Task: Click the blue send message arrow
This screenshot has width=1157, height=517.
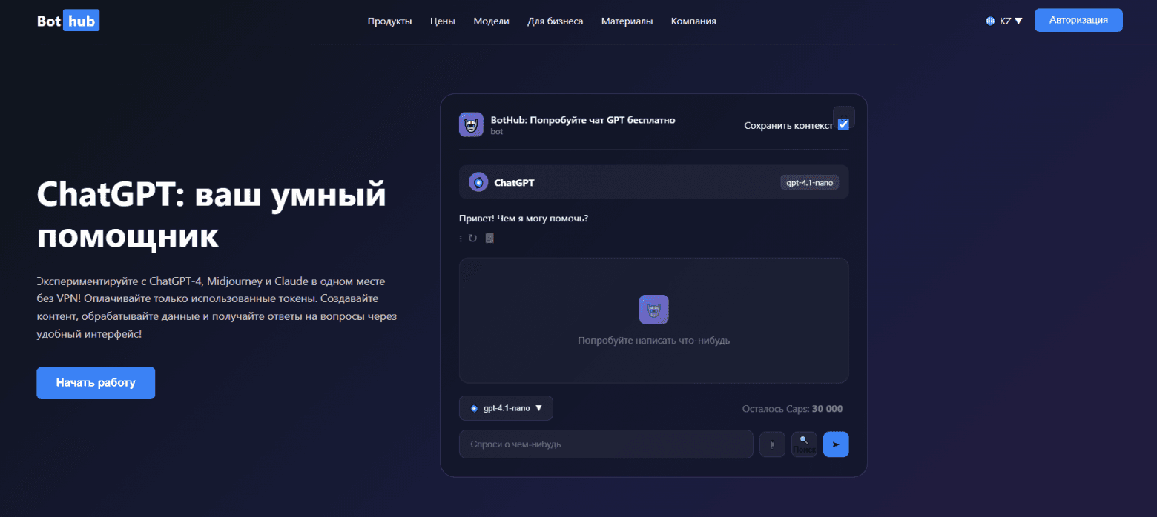Action: tap(836, 444)
